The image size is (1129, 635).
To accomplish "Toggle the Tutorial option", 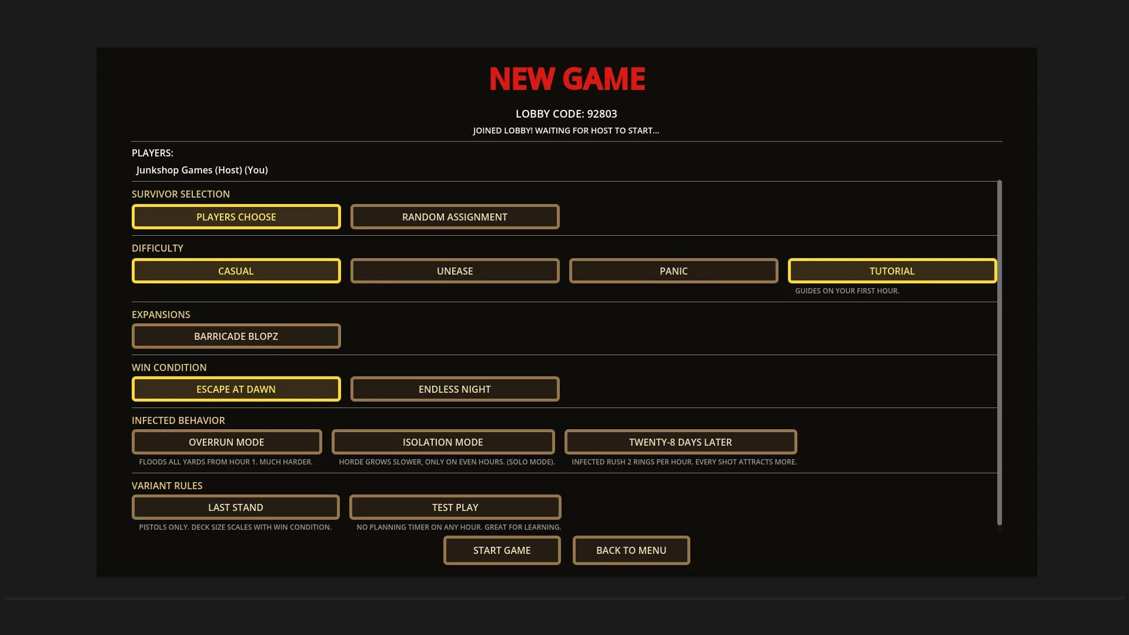I will (892, 271).
